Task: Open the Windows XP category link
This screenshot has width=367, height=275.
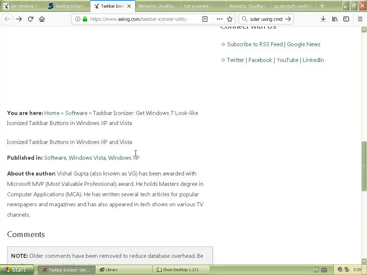Action: click(124, 158)
